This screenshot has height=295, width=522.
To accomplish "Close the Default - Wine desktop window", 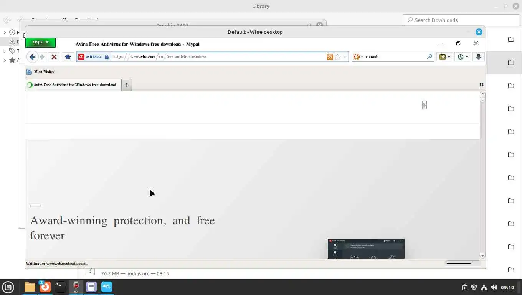I will click(x=479, y=32).
